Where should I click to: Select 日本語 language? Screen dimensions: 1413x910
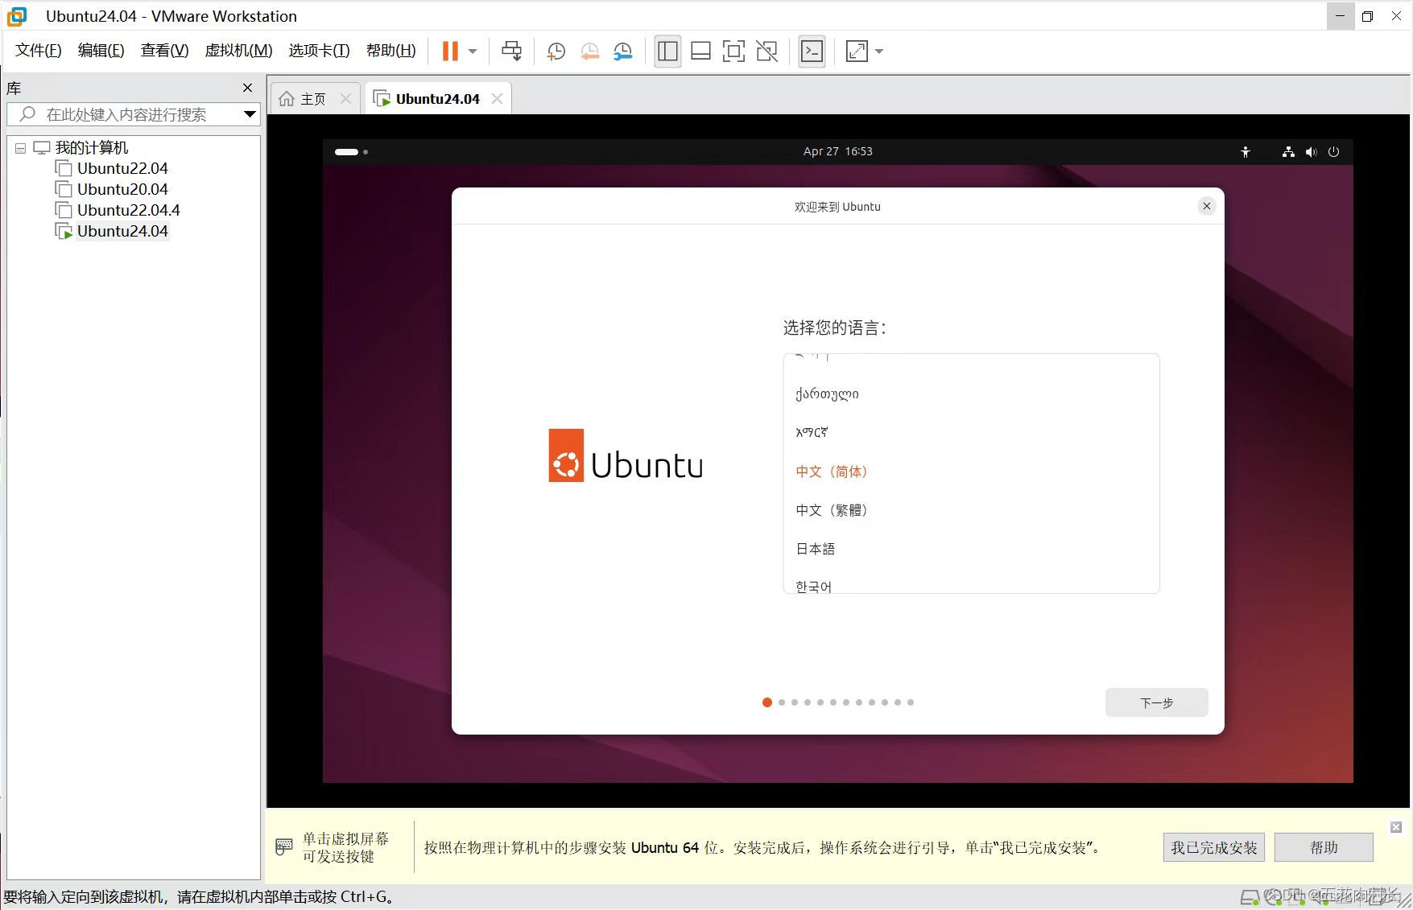[x=971, y=548]
